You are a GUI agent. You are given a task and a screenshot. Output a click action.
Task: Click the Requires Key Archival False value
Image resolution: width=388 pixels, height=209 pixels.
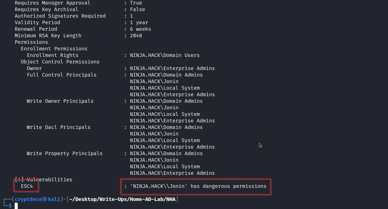(138, 9)
